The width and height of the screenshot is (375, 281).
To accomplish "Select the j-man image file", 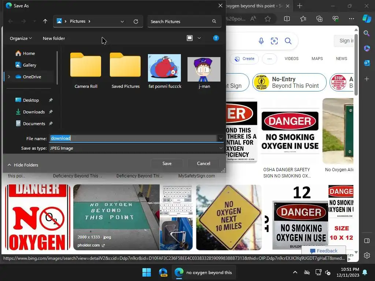I will [x=204, y=73].
